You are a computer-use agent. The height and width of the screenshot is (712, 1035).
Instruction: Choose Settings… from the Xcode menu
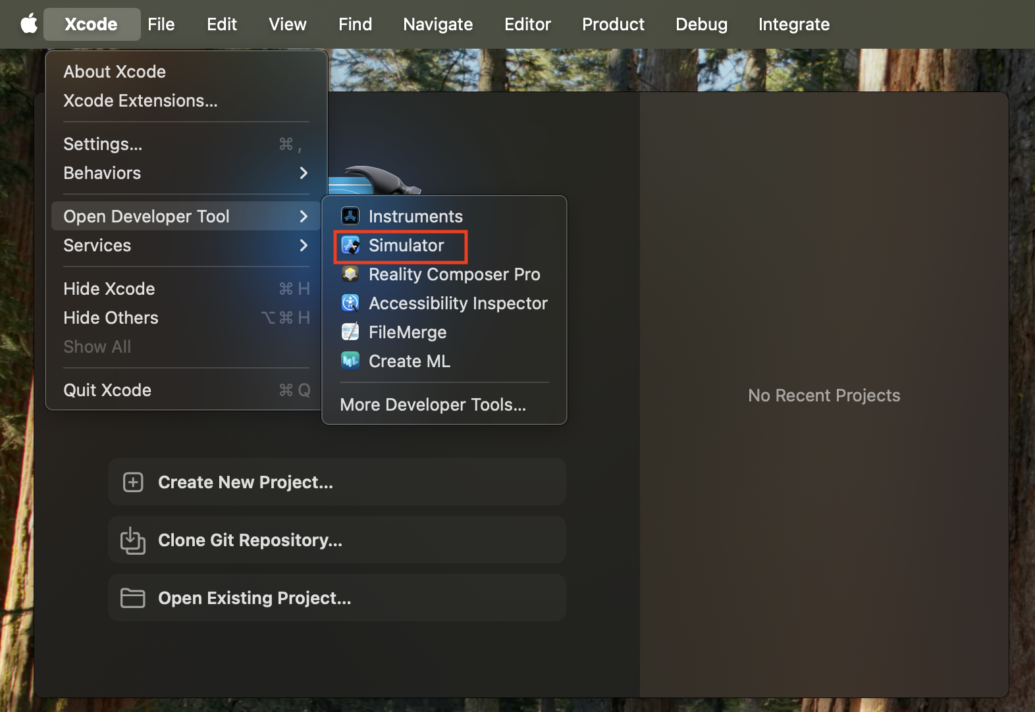[x=103, y=144]
